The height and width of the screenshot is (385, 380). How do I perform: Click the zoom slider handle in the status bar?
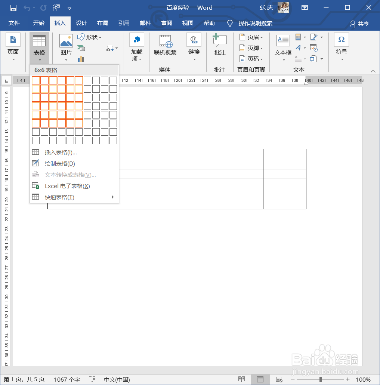click(x=320, y=379)
